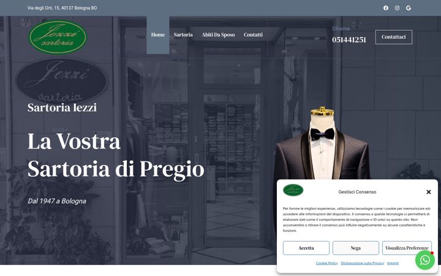441x276 pixels.
Task: Click the tuxedo mannequin image
Action: tap(322, 144)
